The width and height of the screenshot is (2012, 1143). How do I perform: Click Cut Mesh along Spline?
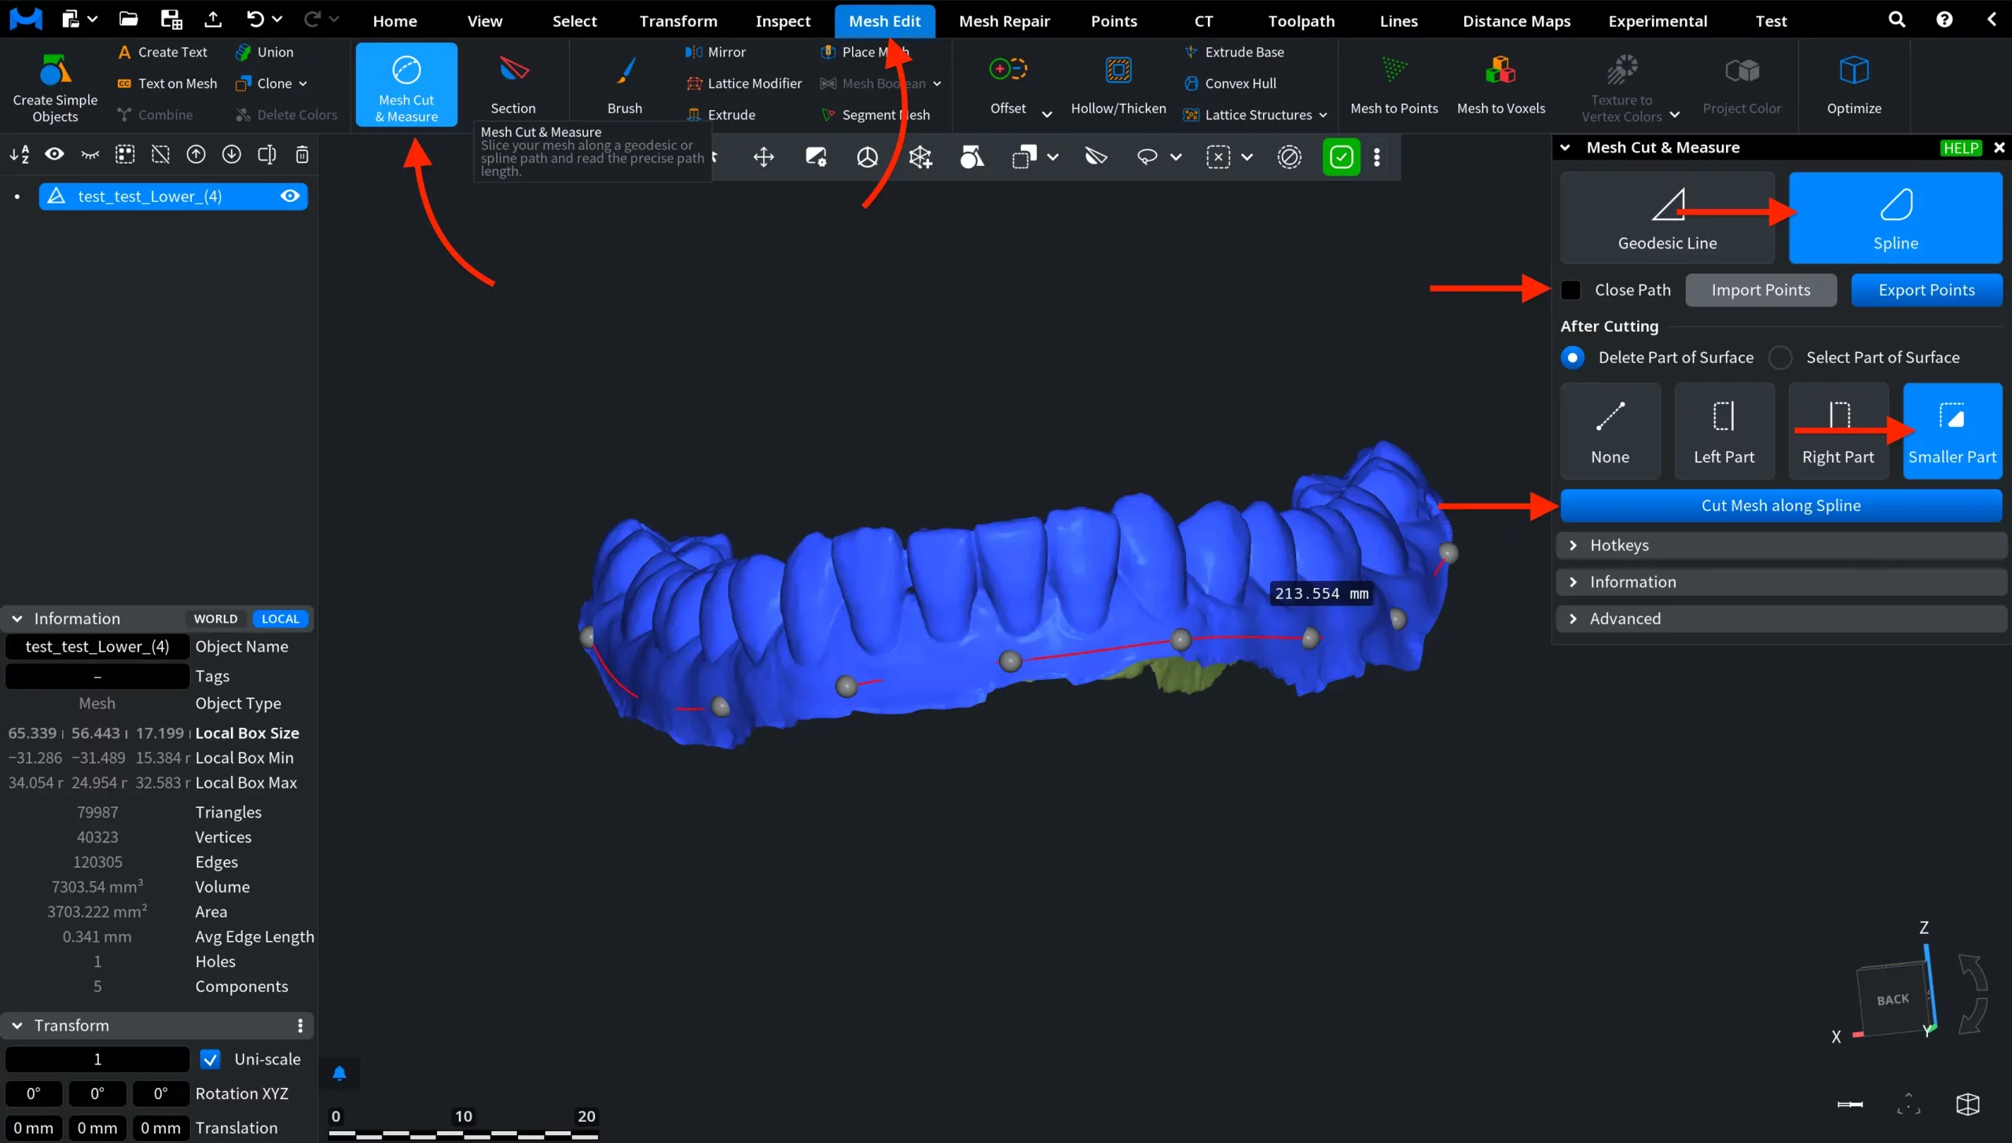1780,505
